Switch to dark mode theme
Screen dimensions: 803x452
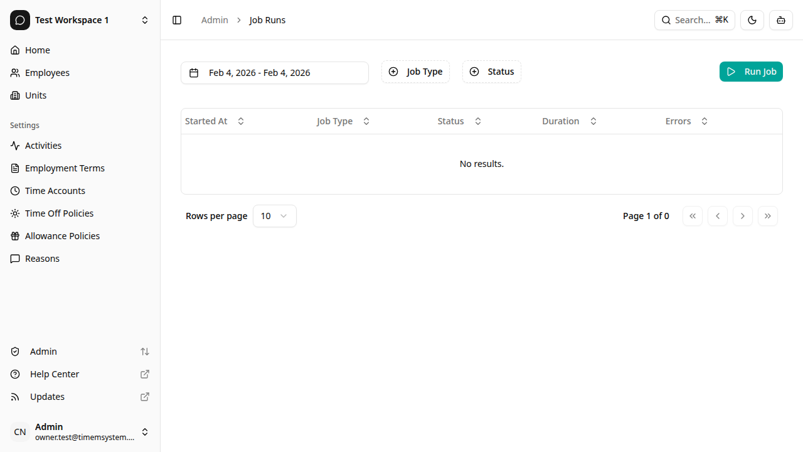(752, 20)
